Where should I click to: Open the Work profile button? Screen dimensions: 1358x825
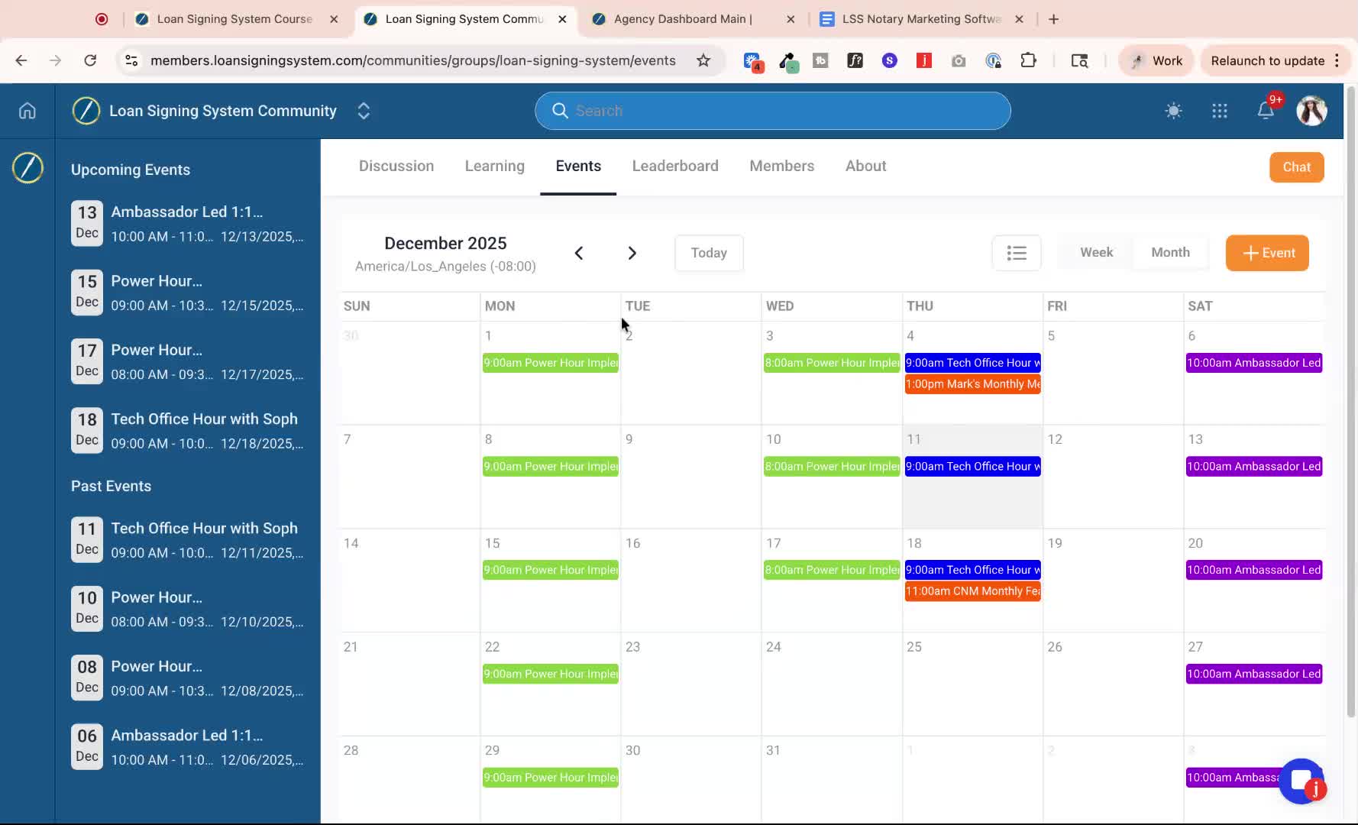[x=1156, y=60]
